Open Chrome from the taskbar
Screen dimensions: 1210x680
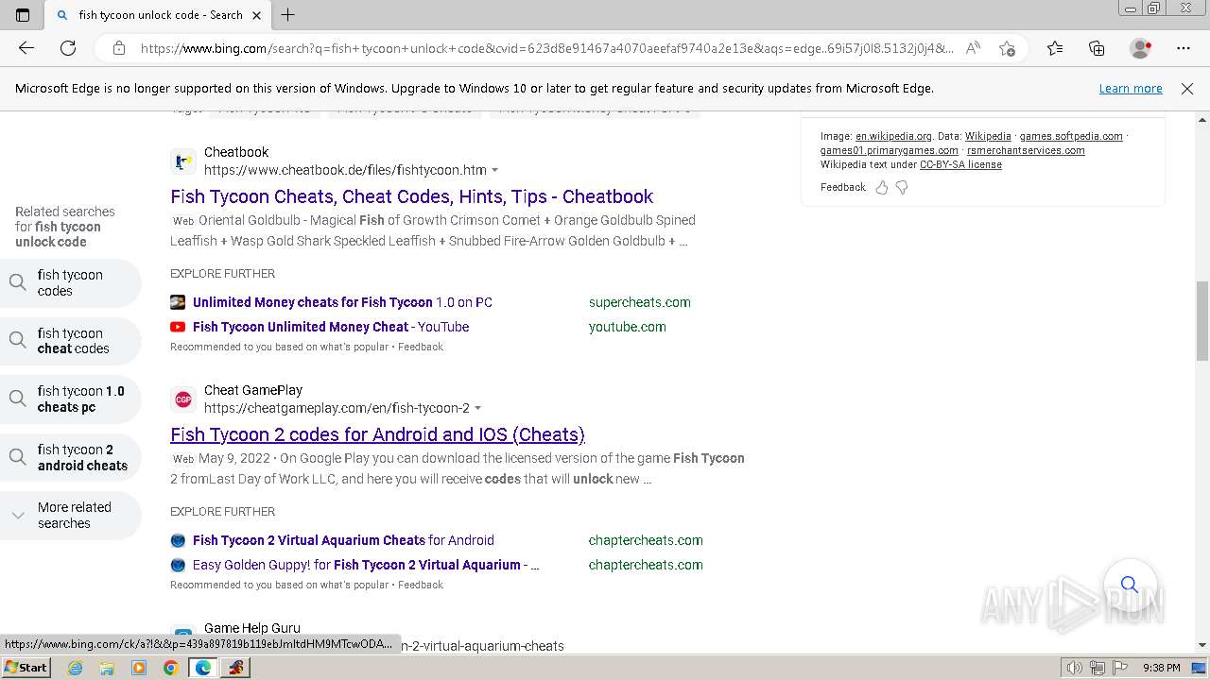coord(170,668)
